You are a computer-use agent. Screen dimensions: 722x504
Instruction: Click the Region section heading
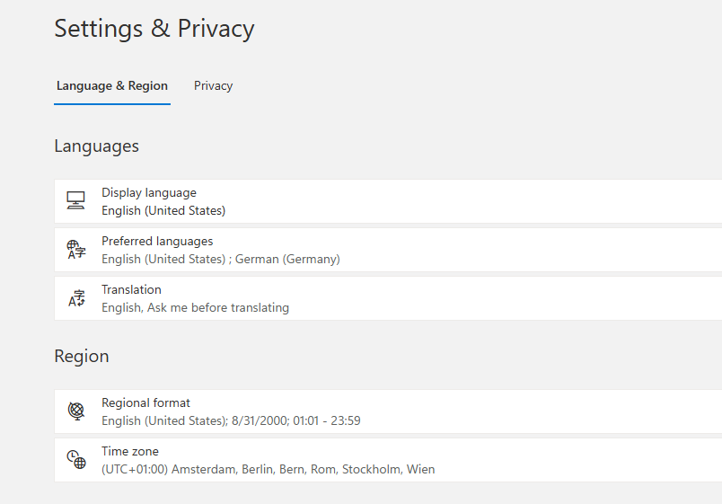point(82,356)
